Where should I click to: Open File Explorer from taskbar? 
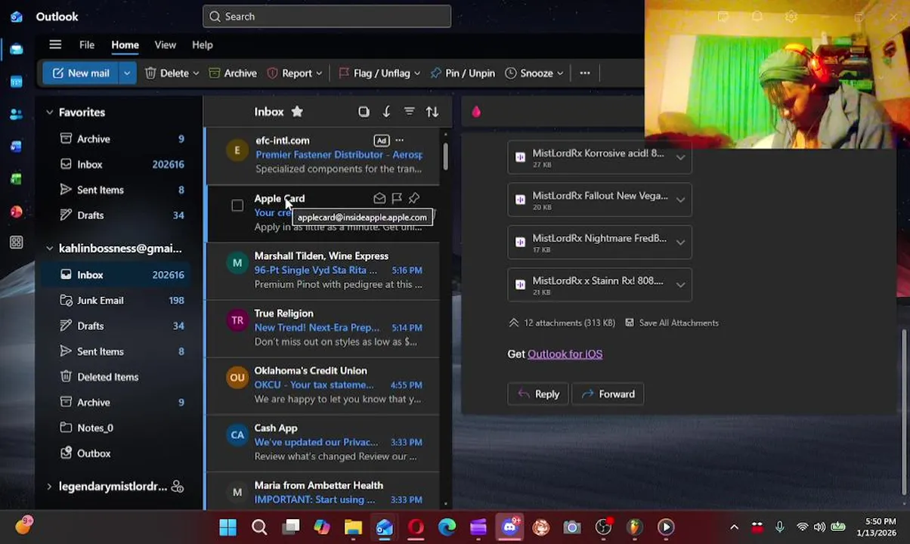[x=353, y=527]
